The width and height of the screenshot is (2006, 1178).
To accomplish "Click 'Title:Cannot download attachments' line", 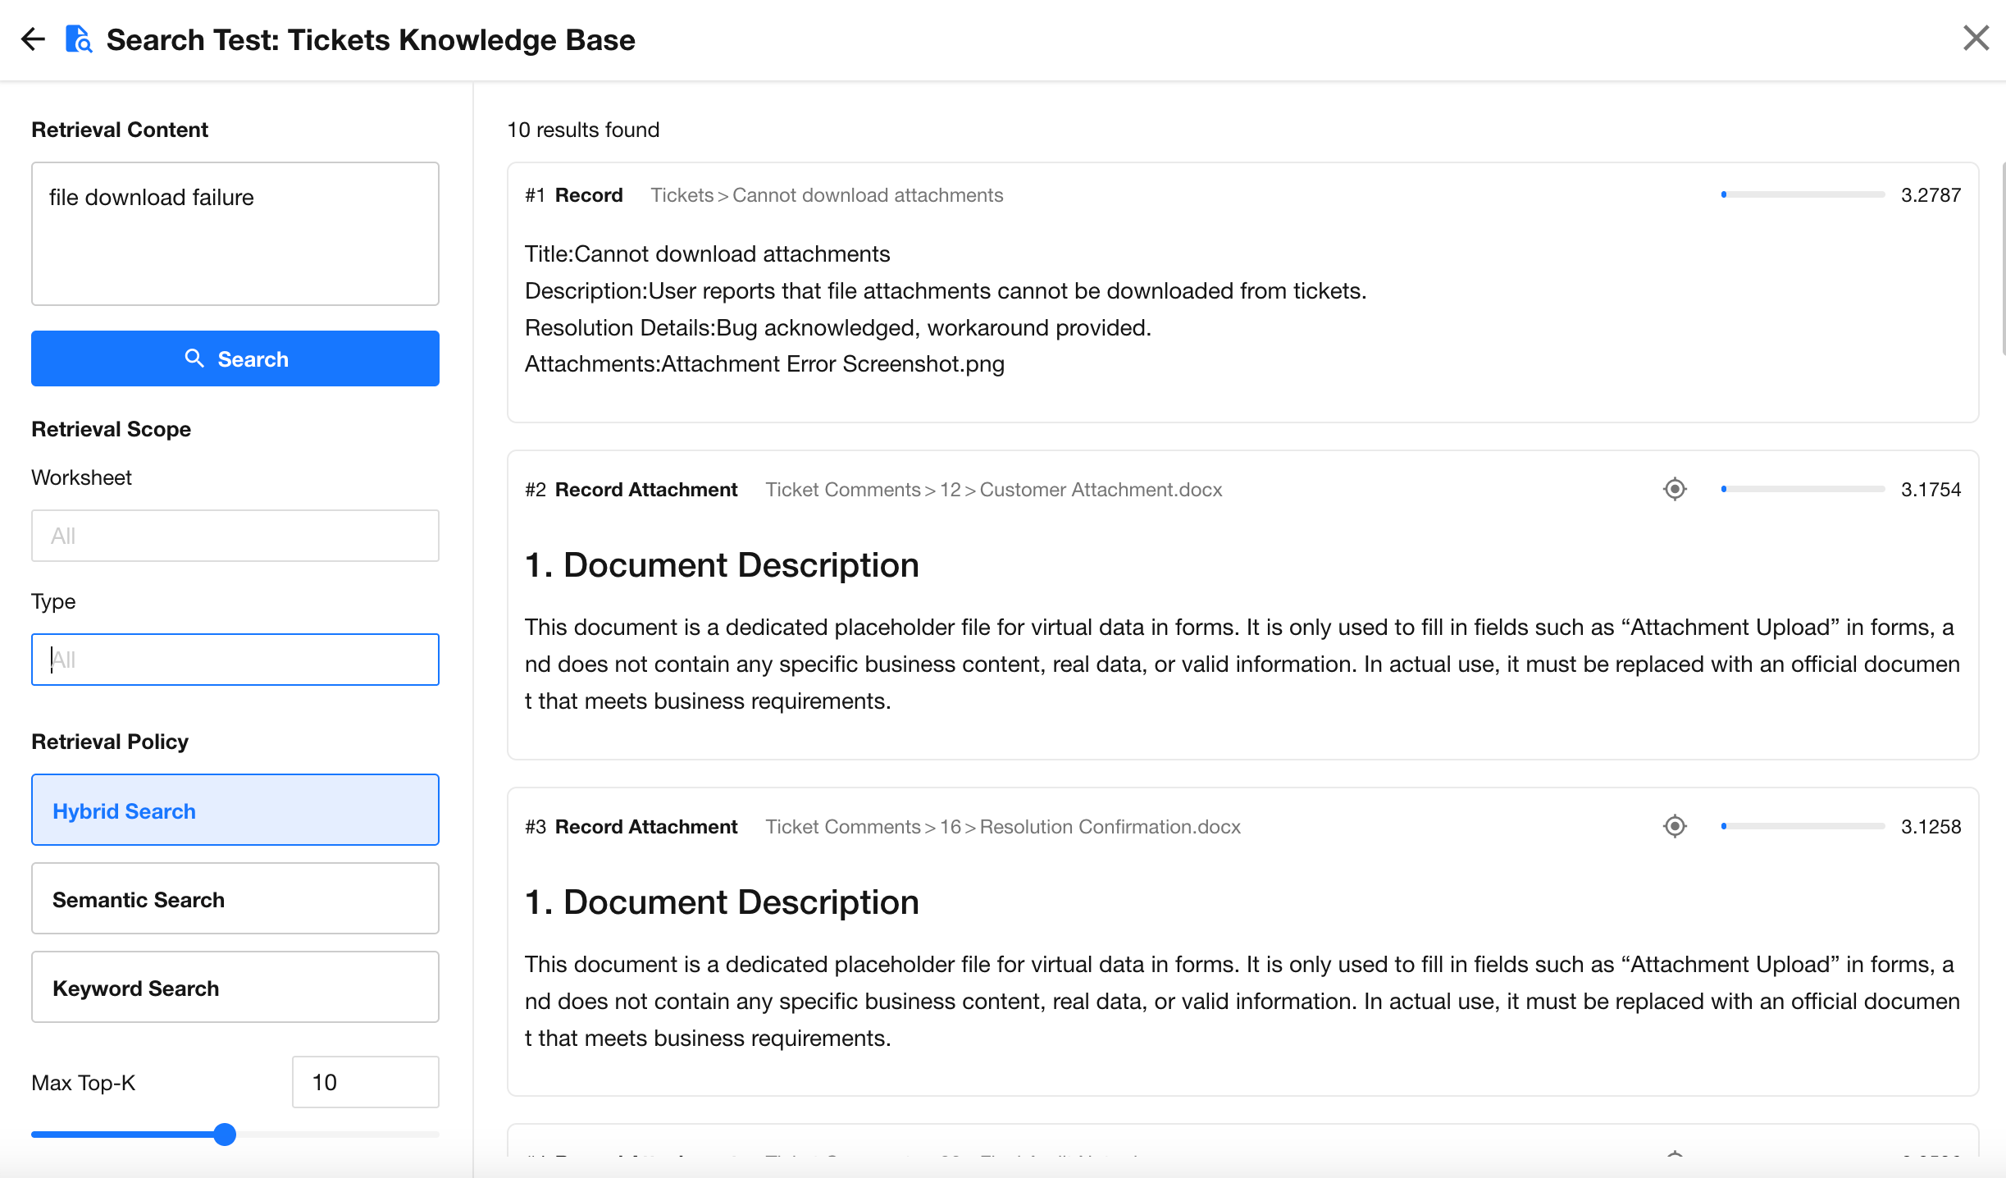I will [707, 253].
